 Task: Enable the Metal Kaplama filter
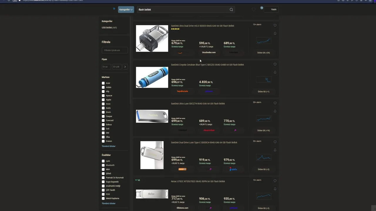tap(103, 198)
